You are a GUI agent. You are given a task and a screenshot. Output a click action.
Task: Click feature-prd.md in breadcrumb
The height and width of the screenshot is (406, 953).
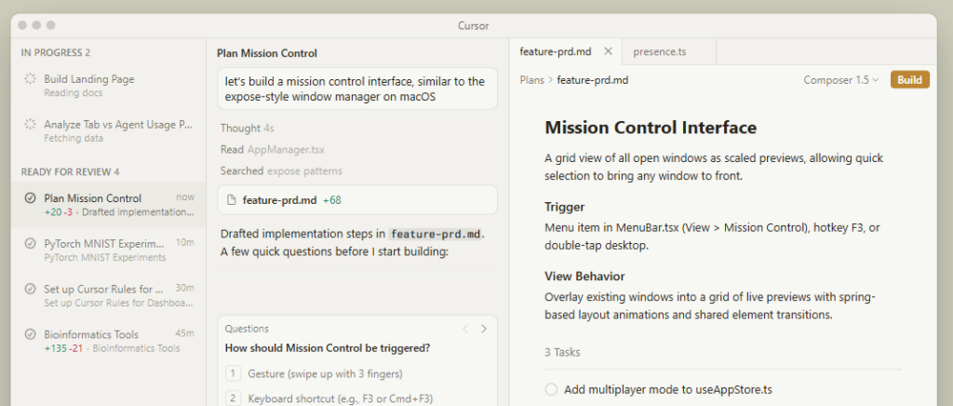593,80
